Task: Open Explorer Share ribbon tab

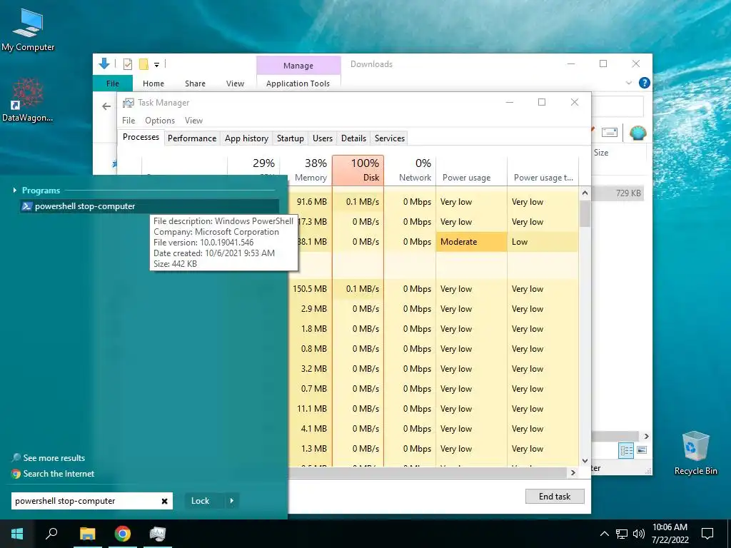Action: point(195,83)
